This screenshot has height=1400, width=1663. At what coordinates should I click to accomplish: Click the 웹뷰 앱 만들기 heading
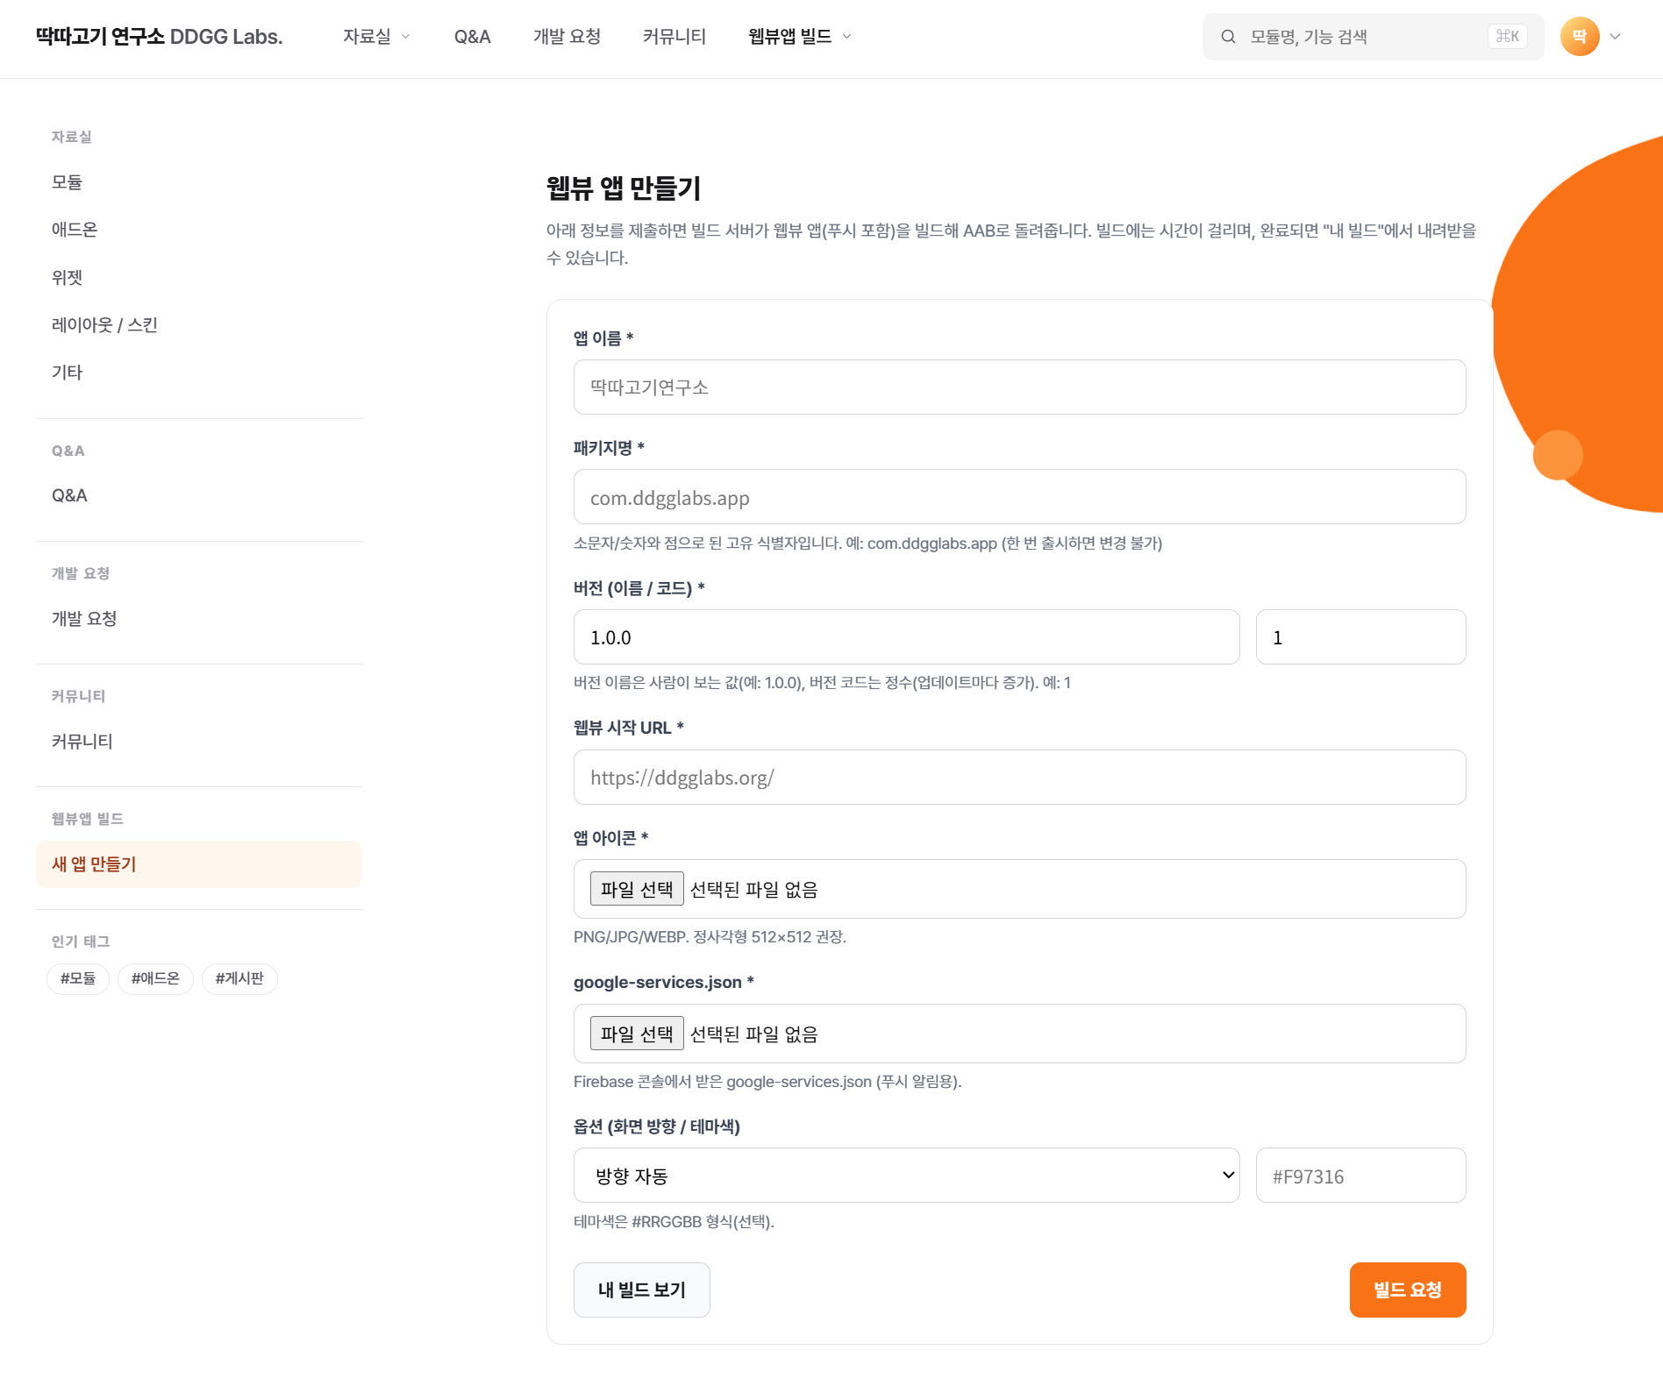pyautogui.click(x=624, y=188)
